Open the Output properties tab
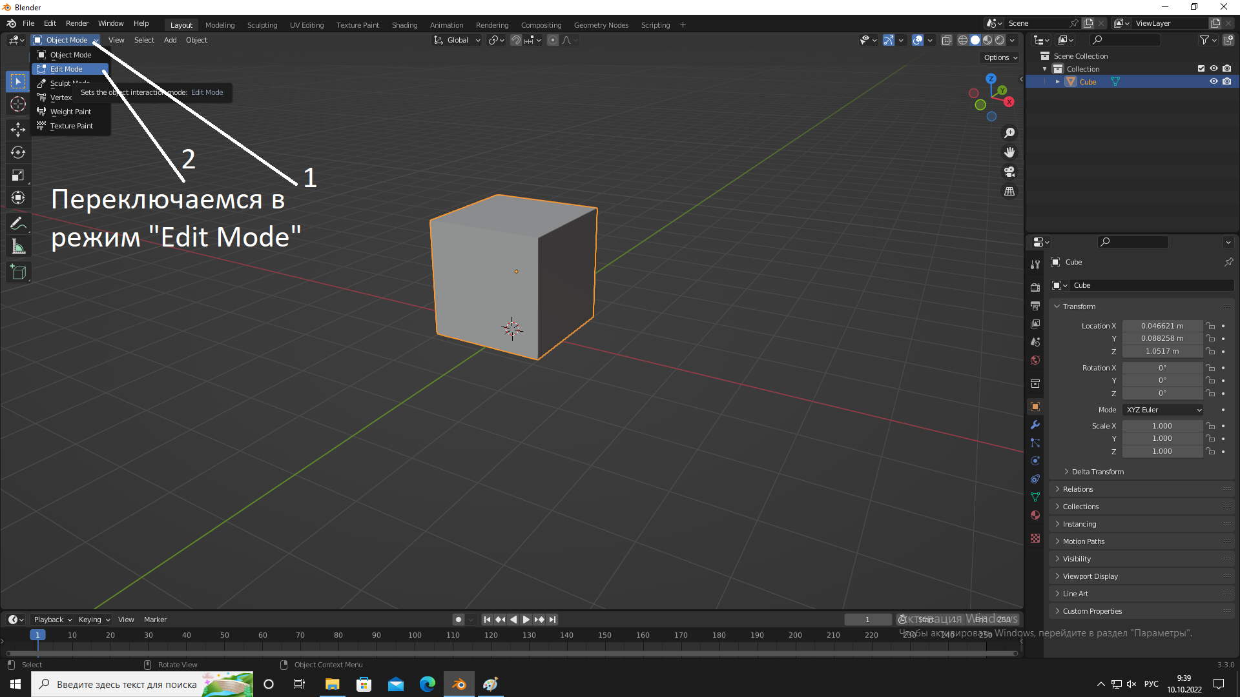 coord(1035,305)
